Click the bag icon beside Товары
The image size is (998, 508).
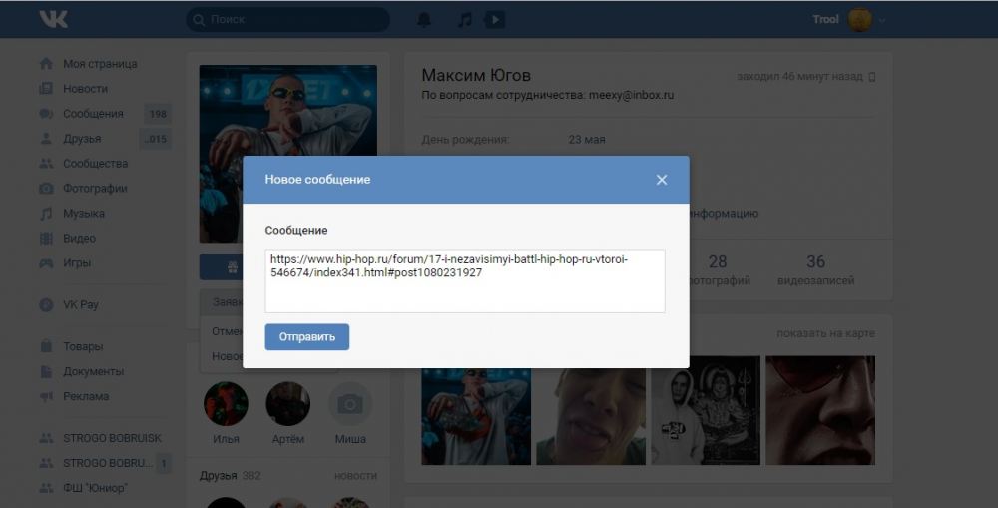click(46, 346)
